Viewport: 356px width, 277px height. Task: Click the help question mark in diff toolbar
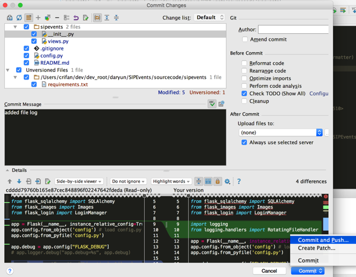(x=239, y=182)
